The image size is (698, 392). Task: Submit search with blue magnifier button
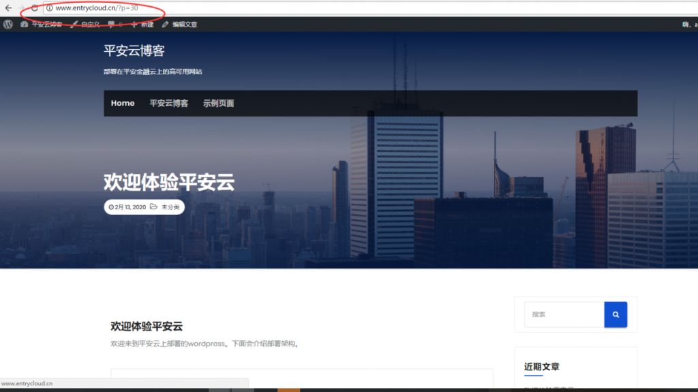[616, 314]
